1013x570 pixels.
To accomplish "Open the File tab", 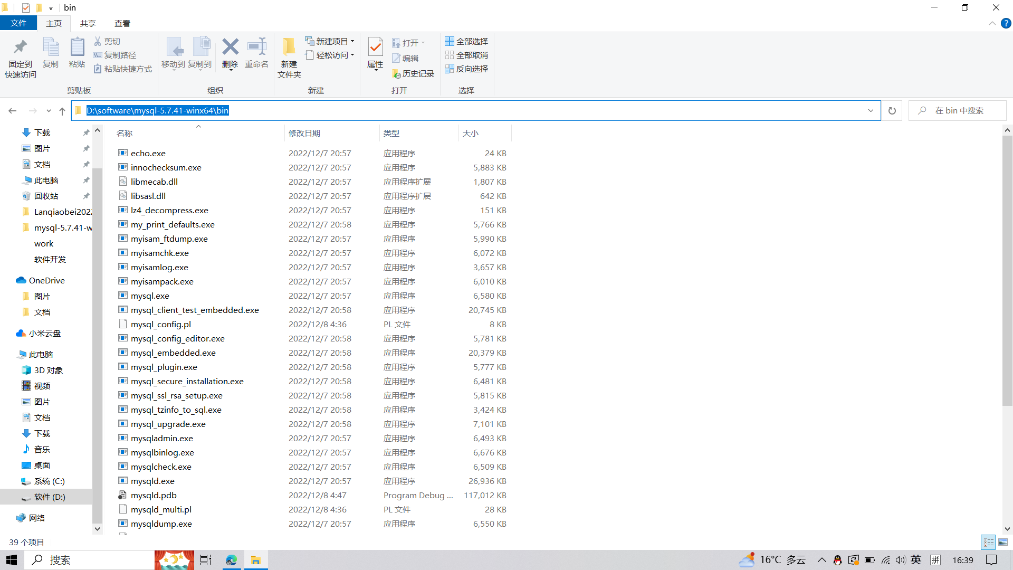I will click(x=18, y=23).
